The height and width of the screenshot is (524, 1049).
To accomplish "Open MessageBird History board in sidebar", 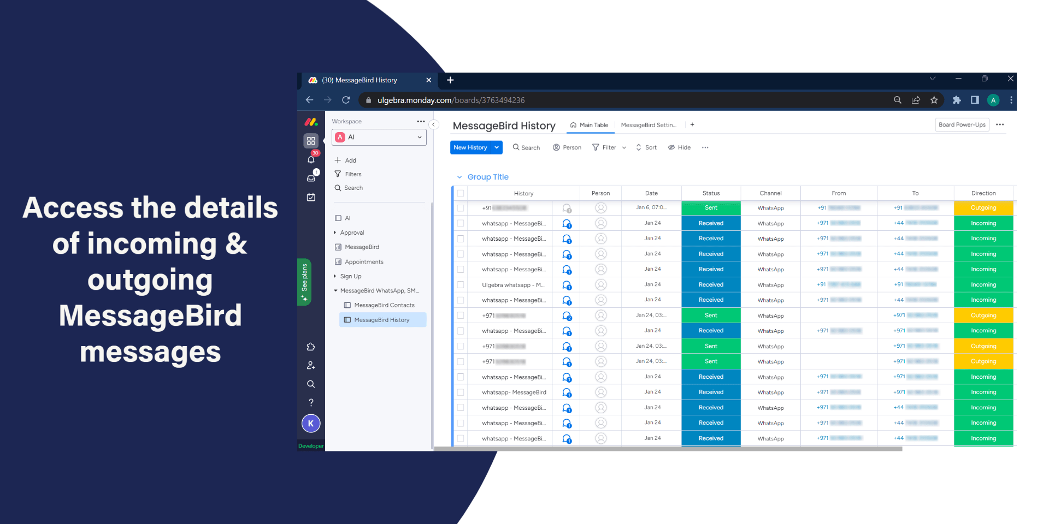I will pyautogui.click(x=382, y=320).
